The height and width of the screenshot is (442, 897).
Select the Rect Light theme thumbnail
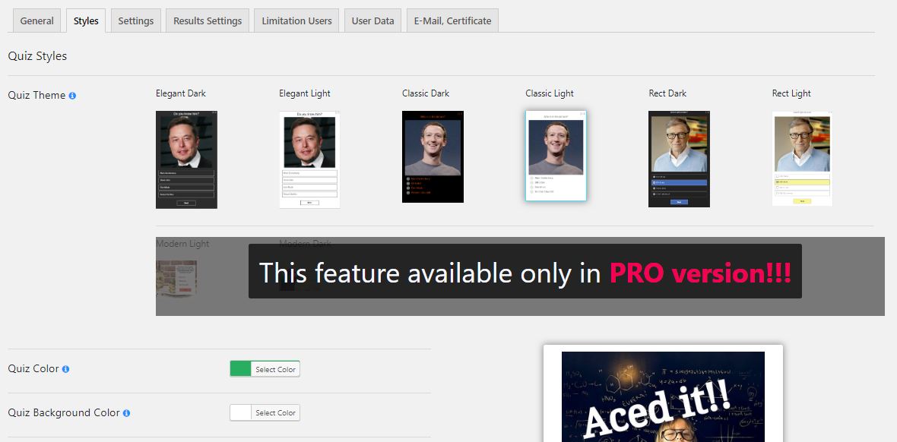coord(803,159)
